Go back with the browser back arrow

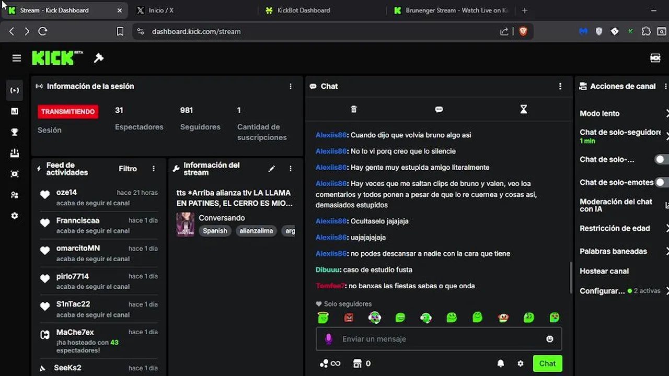(x=11, y=31)
